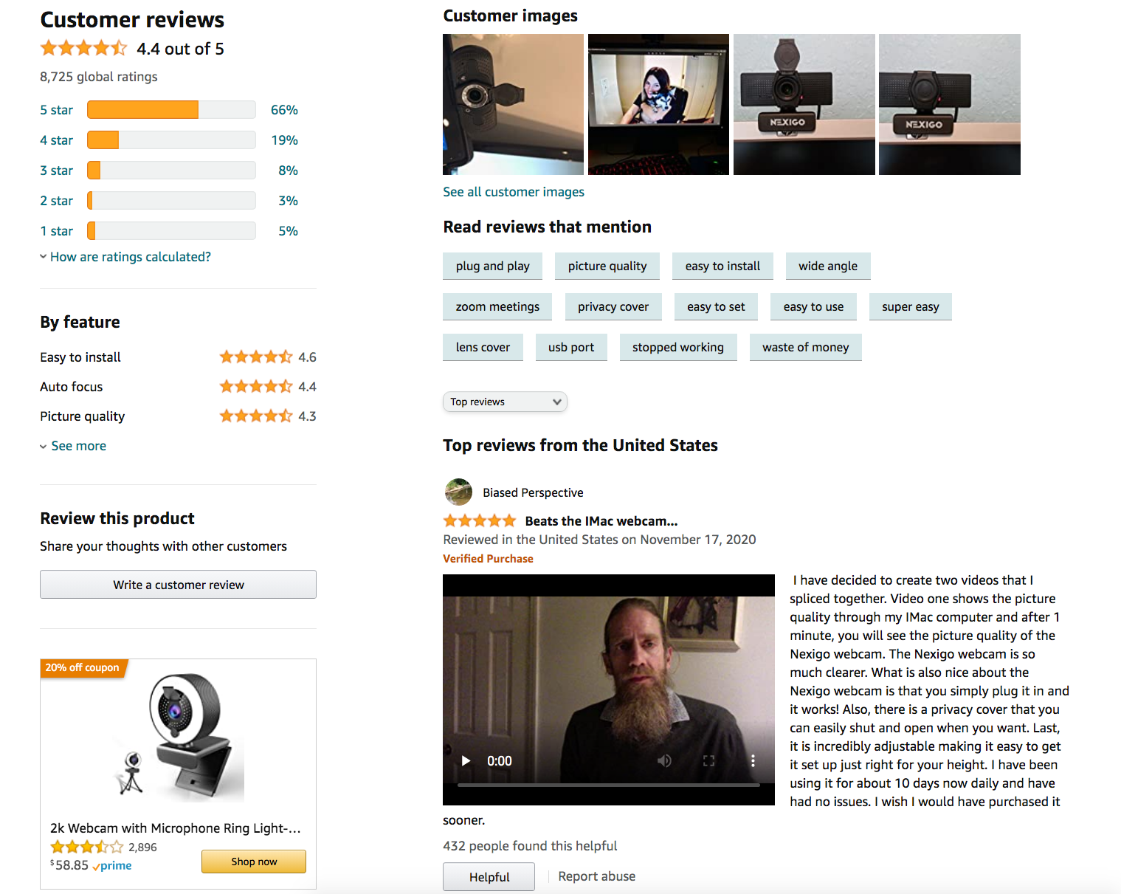The image size is (1121, 894).
Task: Filter reviews by stopped working tag
Action: pyautogui.click(x=678, y=348)
